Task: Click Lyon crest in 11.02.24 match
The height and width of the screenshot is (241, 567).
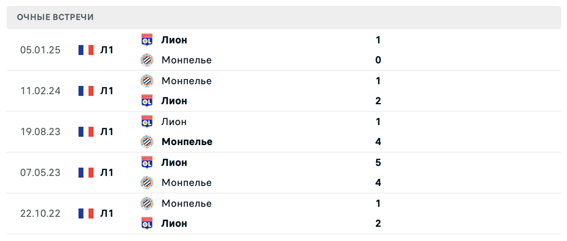Action: [x=147, y=101]
